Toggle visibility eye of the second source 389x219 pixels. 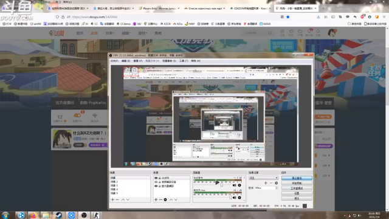pyautogui.click(x=156, y=182)
